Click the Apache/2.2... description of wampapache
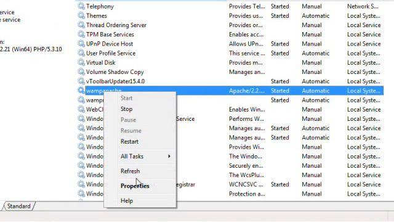The image size is (394, 222). [x=246, y=91]
